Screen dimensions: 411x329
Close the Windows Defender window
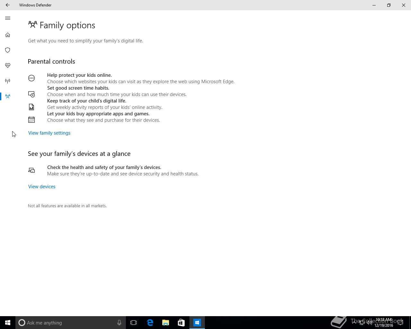tap(404, 5)
